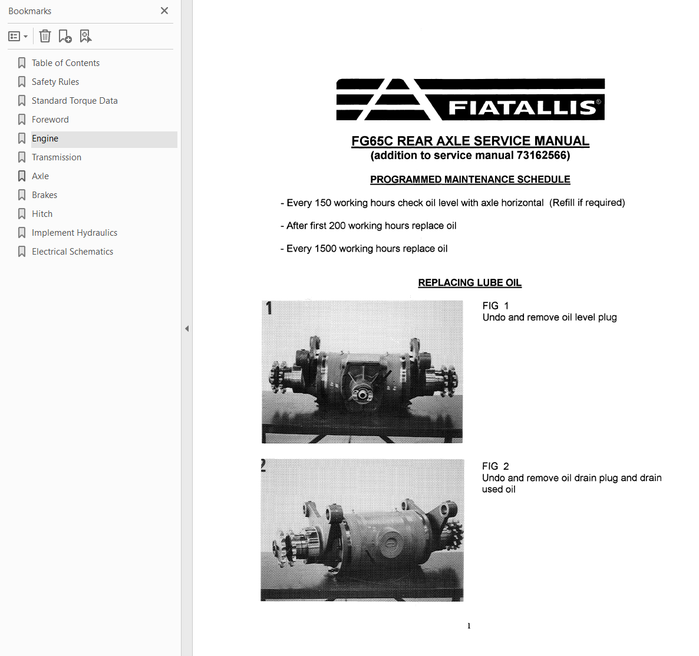The image size is (699, 656).
Task: Jump to Electrical Schematics bookmark
Action: 72,252
